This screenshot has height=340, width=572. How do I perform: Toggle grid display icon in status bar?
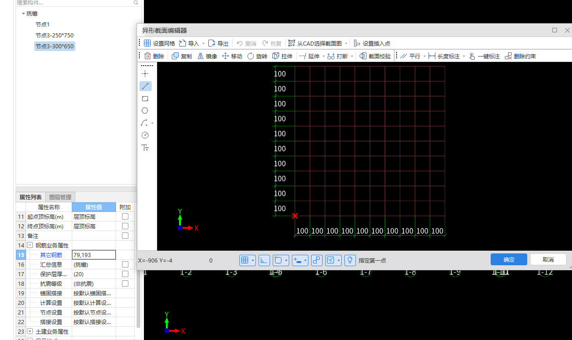tap(245, 260)
